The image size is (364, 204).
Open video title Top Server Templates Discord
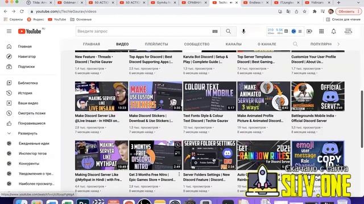[256, 59]
